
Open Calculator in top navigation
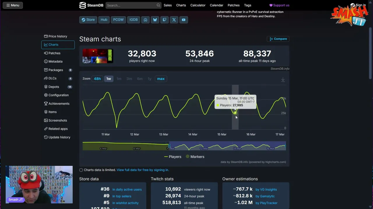pyautogui.click(x=198, y=5)
